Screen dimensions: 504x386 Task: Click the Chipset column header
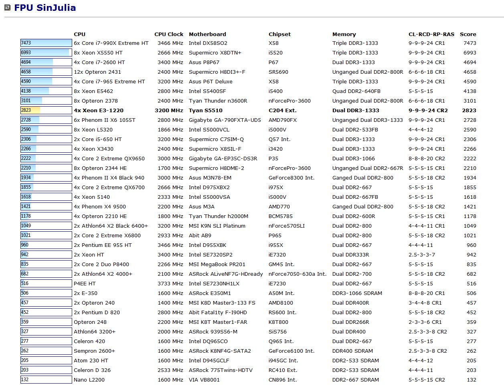(x=279, y=34)
